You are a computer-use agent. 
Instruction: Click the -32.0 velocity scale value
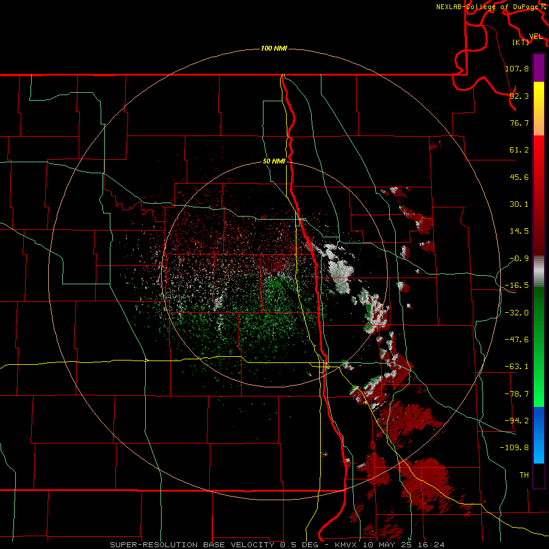pos(517,313)
